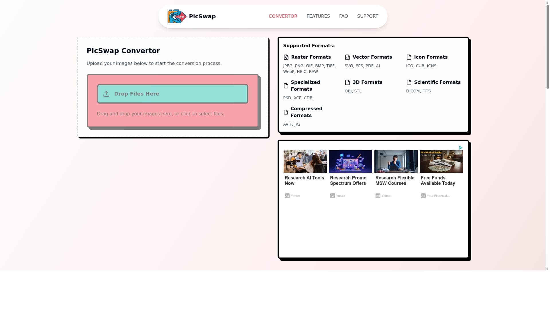This screenshot has width=550, height=309.
Task: Click the 3D Formats file icon
Action: (x=347, y=82)
